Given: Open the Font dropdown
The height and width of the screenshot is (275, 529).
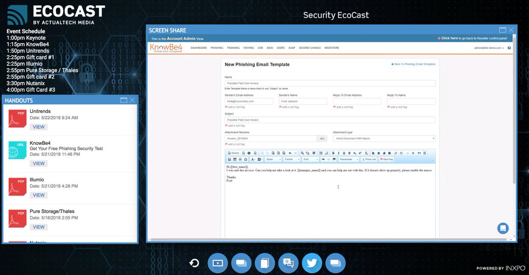Looking at the screenshot, I should (310, 159).
